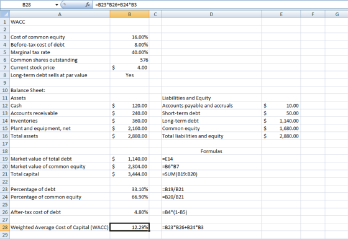
Task: Select Inventories value 360.00
Action: [129, 121]
